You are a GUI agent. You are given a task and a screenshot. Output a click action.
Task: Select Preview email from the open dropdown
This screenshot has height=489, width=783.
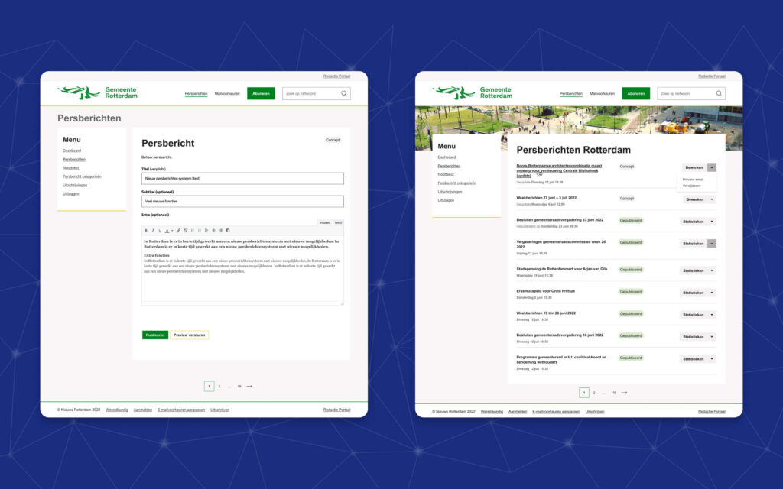coord(692,179)
